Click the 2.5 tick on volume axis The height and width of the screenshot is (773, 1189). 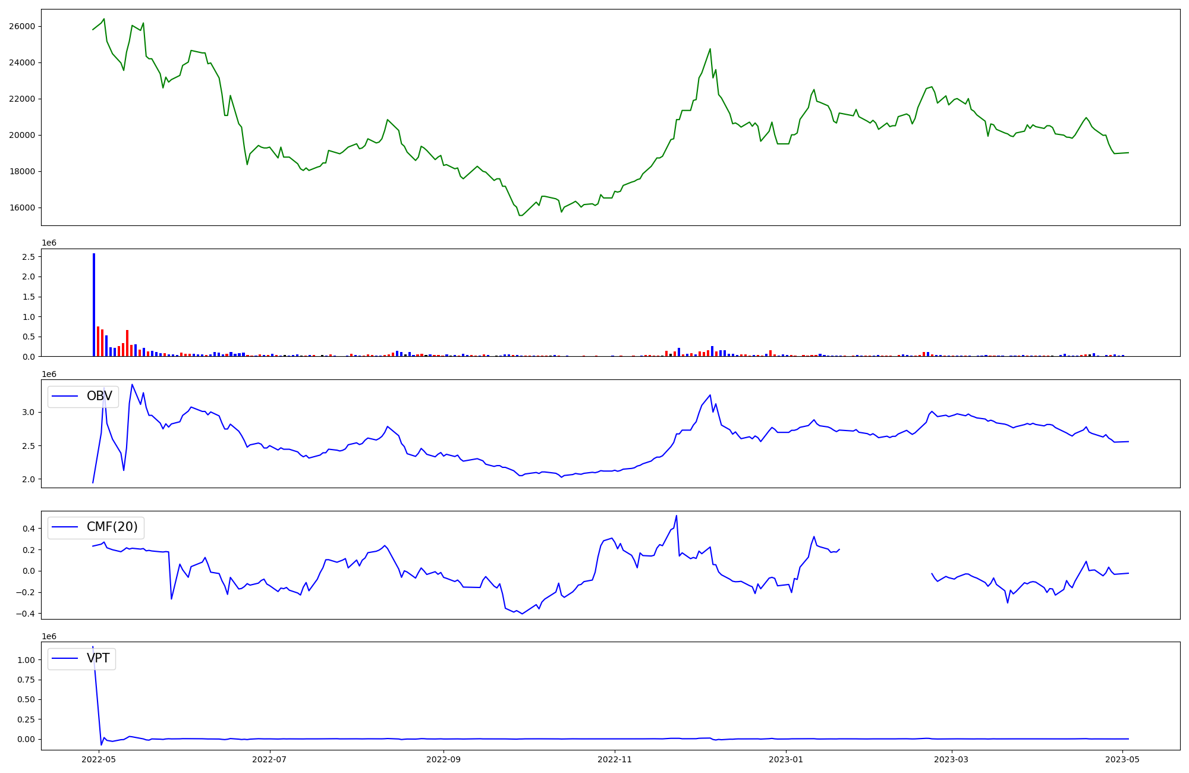tap(28, 257)
